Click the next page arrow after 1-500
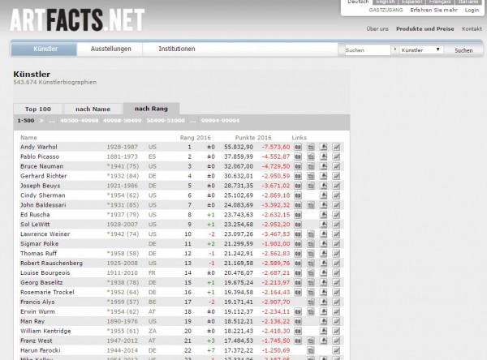 pos(41,121)
